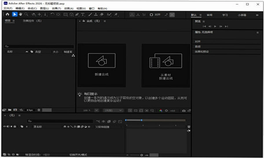This screenshot has width=264, height=158.
Task: Select the Rectangle shape tool
Action: [x=66, y=15]
